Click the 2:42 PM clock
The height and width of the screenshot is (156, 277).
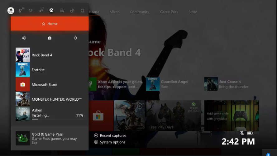click(x=238, y=142)
